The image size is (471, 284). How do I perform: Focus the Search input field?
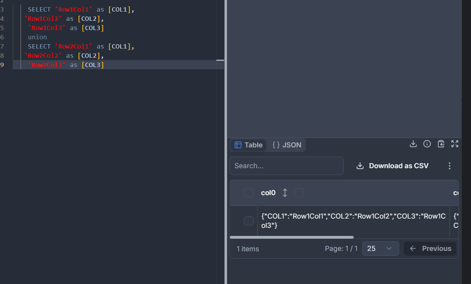pos(287,166)
